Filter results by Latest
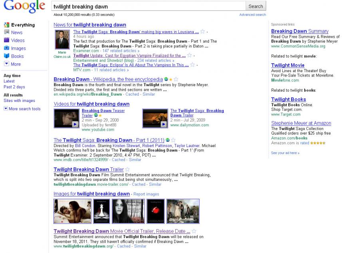 coord(9,81)
